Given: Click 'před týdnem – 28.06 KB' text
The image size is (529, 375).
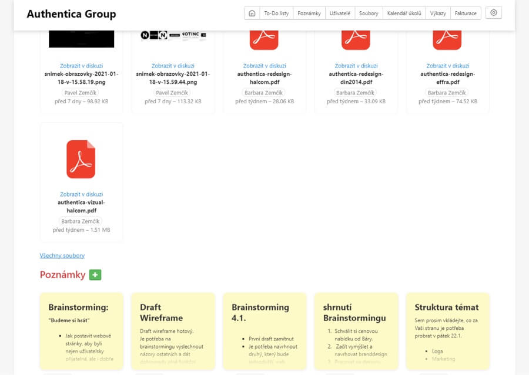Looking at the screenshot, I should point(264,102).
